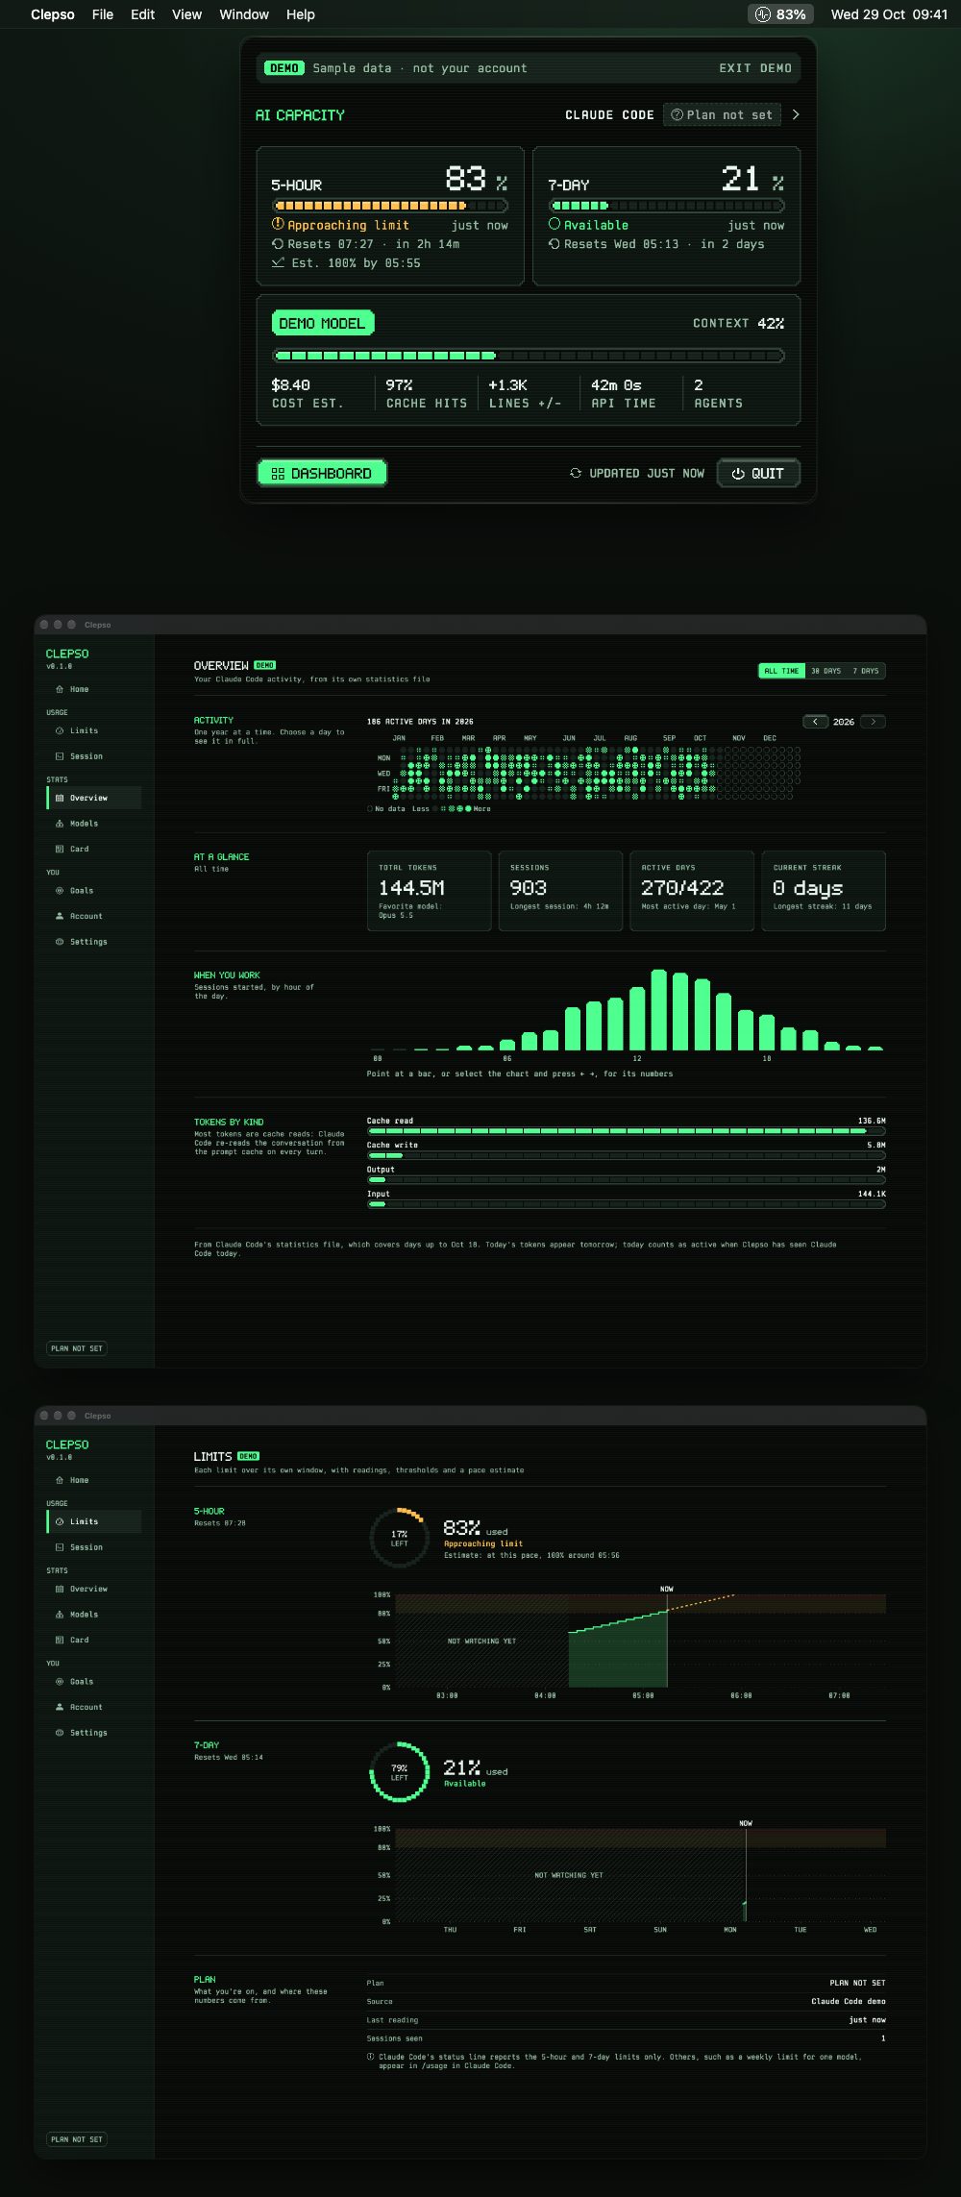Select the active Overview item in Overview window sidebar
The width and height of the screenshot is (961, 2197).
pyautogui.click(x=93, y=798)
